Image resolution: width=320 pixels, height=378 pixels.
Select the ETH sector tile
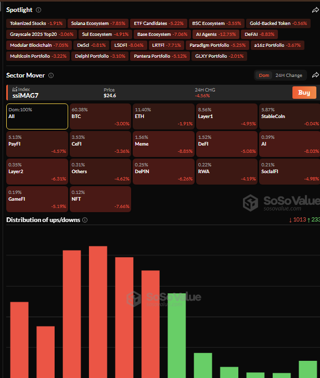click(x=163, y=116)
